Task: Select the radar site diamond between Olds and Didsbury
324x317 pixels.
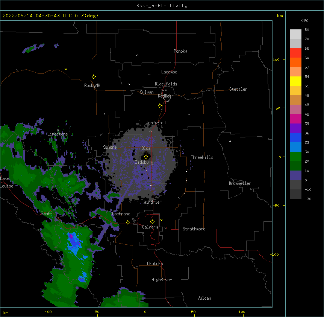Action: coord(146,157)
